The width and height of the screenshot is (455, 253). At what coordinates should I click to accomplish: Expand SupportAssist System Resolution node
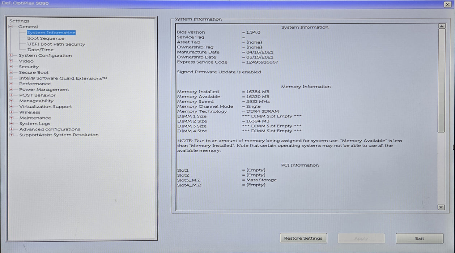tap(11, 135)
